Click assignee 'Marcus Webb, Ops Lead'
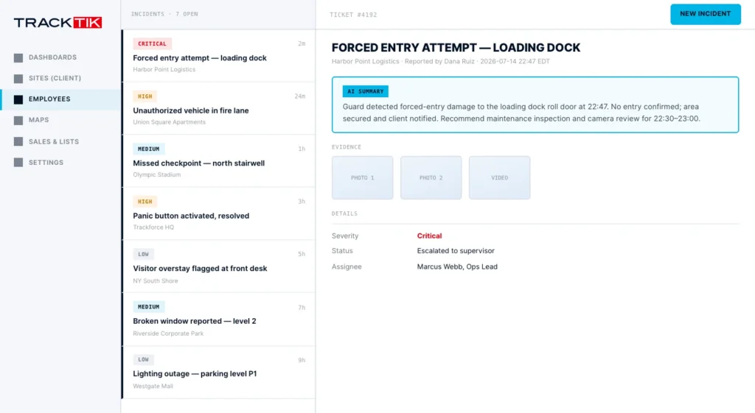Screen dimensions: 755x413 point(457,266)
